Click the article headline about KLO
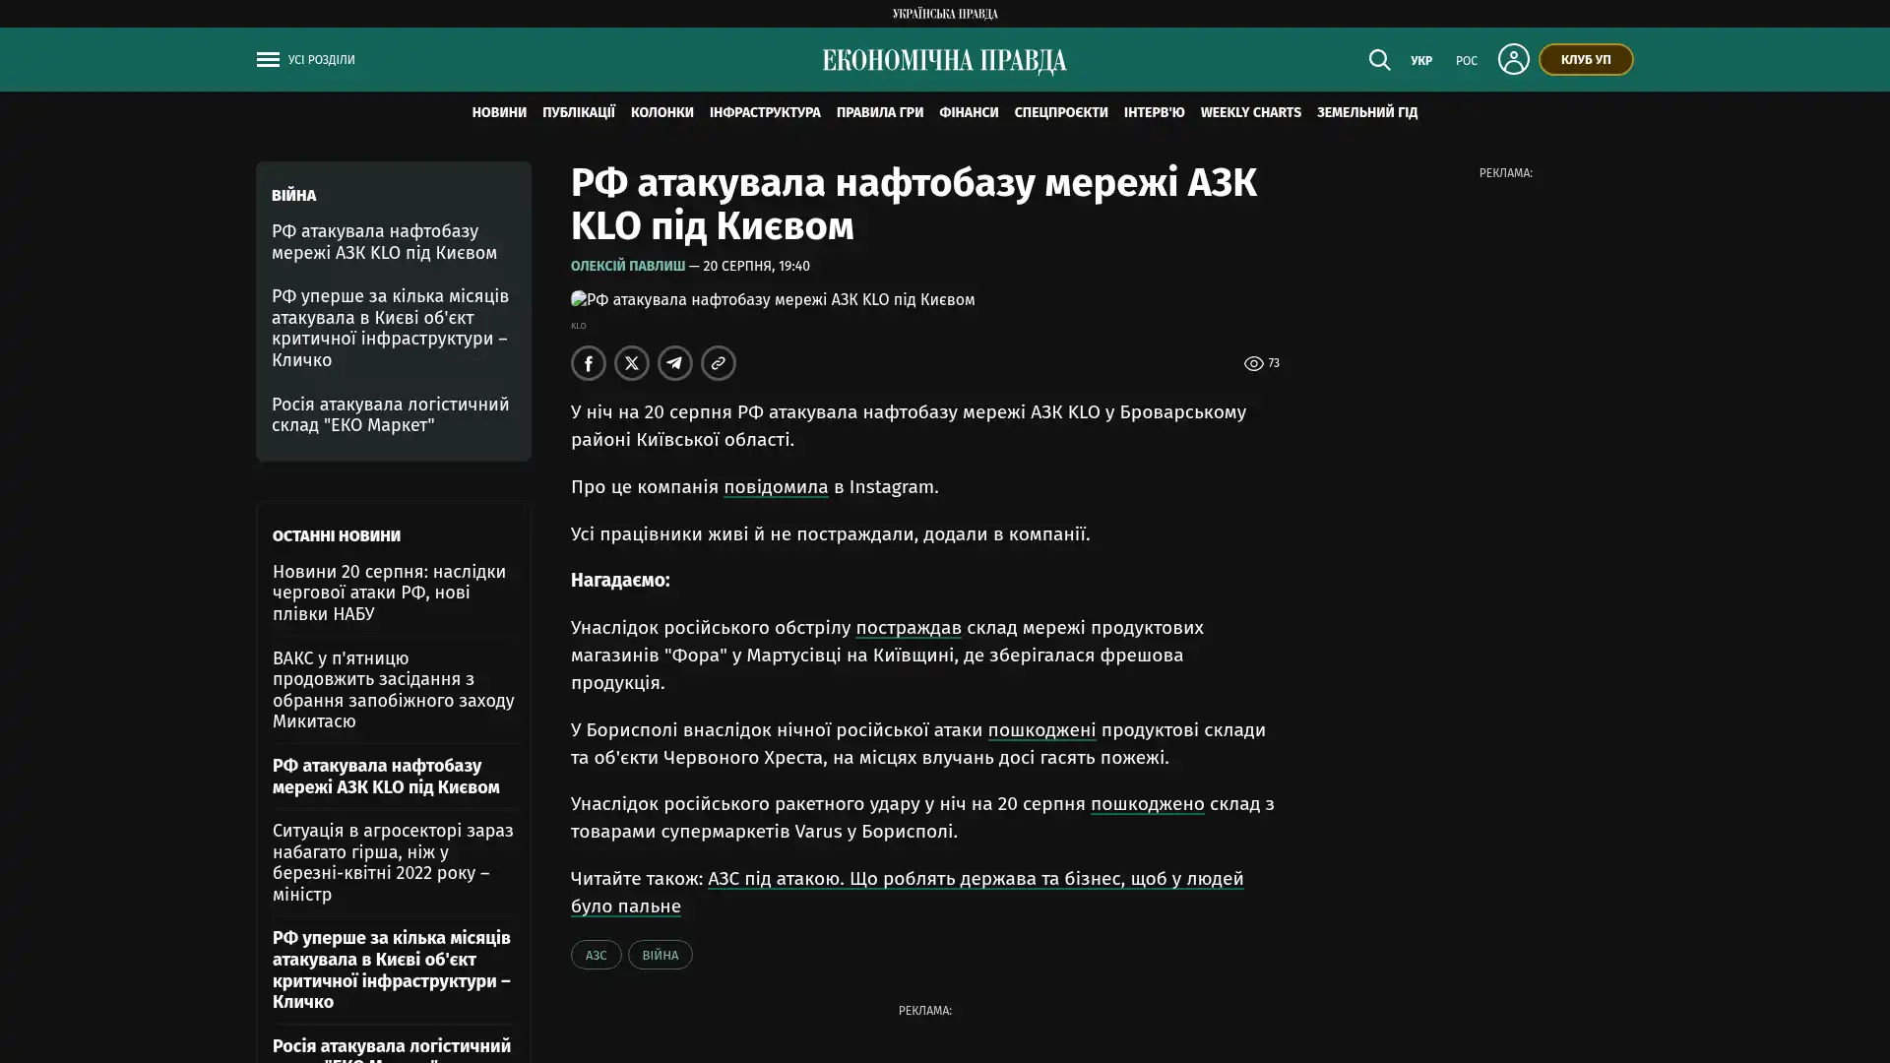The image size is (1890, 1063). (913, 205)
